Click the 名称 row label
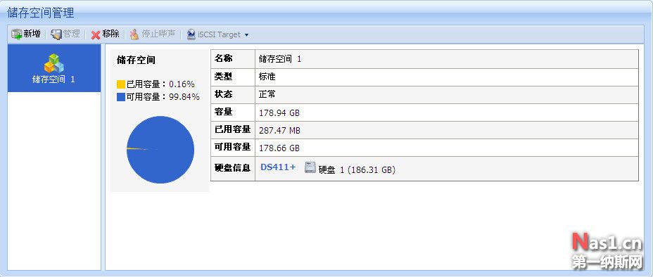Screen dimensions: 653x277 click(x=223, y=58)
